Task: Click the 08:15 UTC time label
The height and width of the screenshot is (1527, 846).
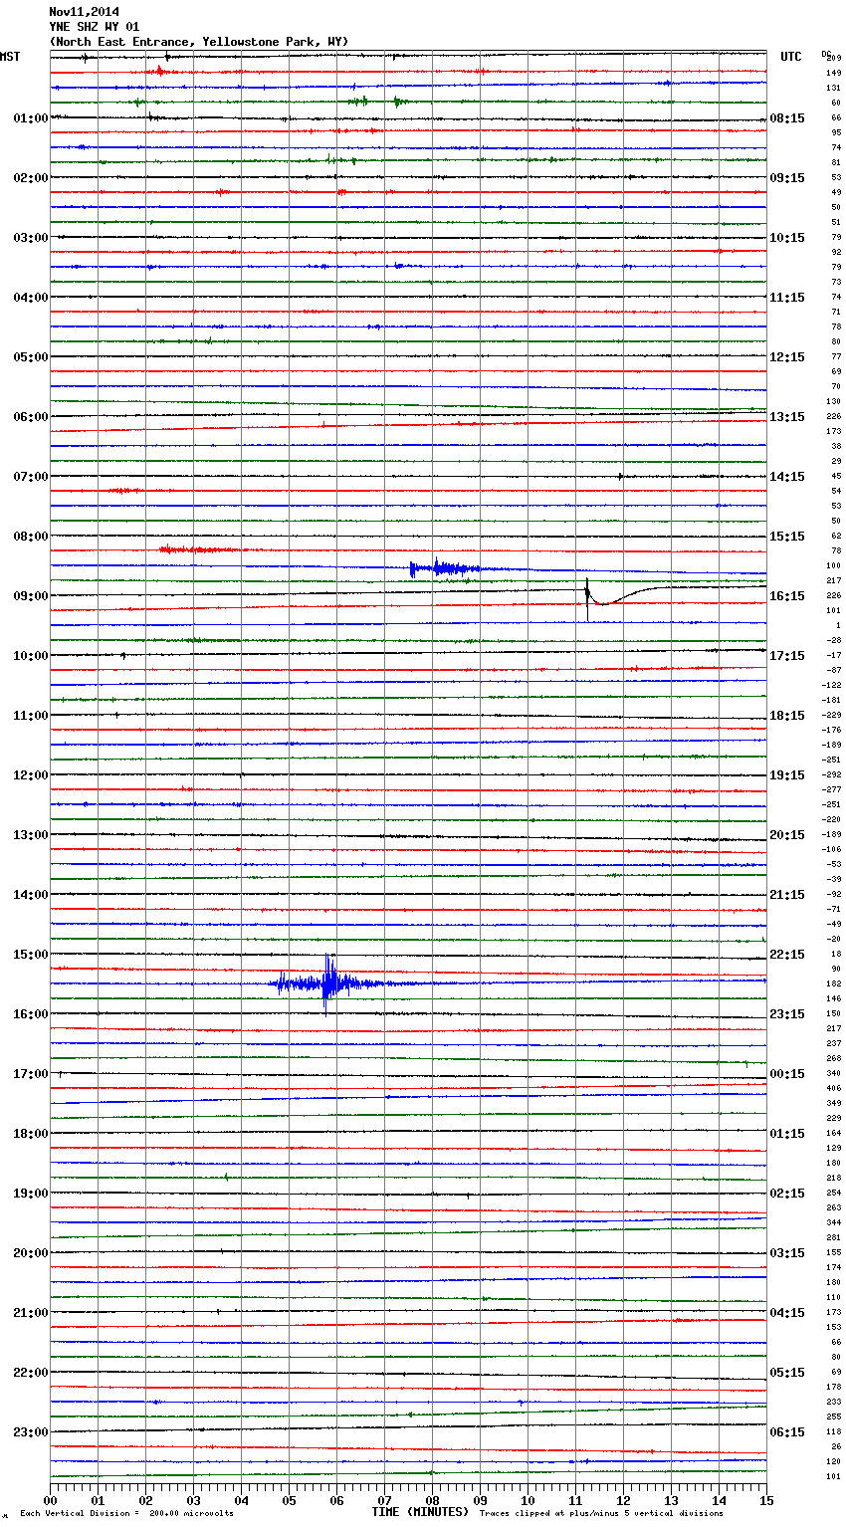Action: [787, 118]
